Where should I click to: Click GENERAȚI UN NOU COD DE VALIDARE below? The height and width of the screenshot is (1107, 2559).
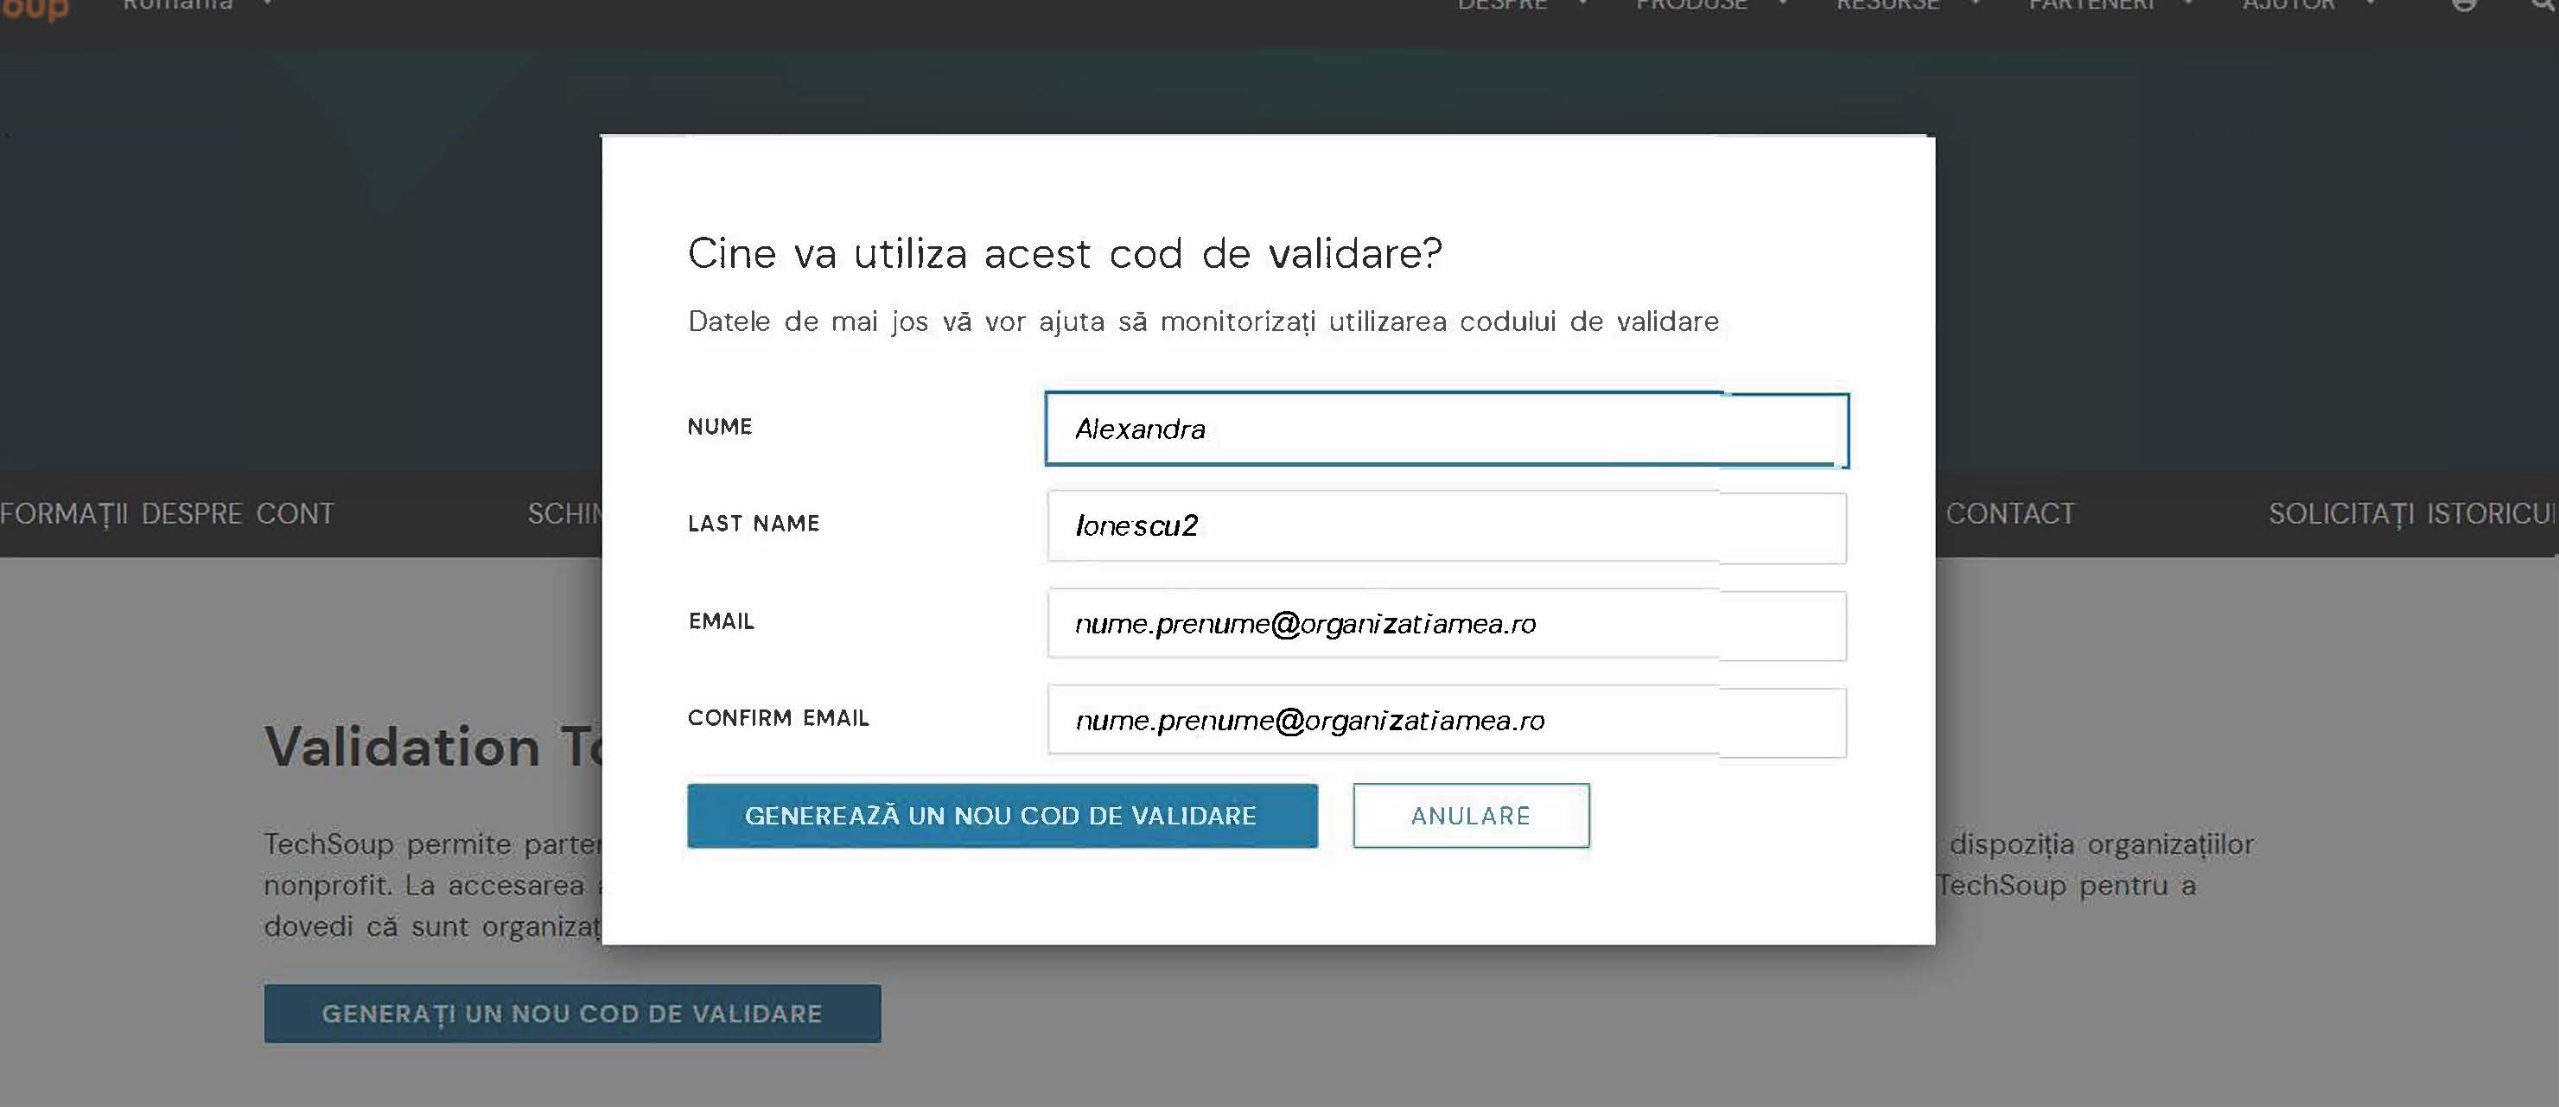[571, 1014]
